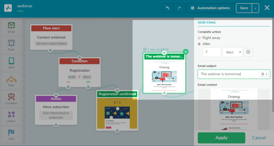This screenshot has height=146, width=274.
Task: Click the Action block bottom connector
Action: 56,125
